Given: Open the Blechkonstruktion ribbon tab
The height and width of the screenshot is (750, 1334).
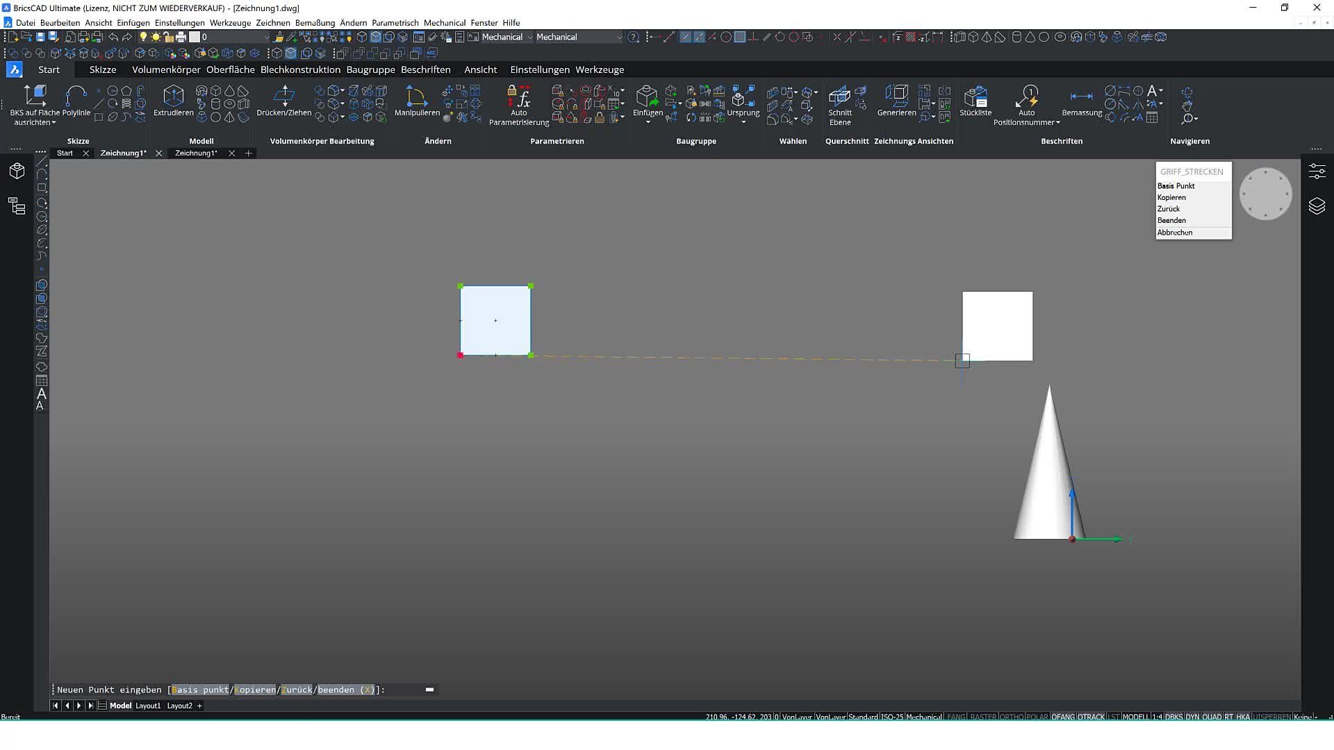Looking at the screenshot, I should (300, 69).
